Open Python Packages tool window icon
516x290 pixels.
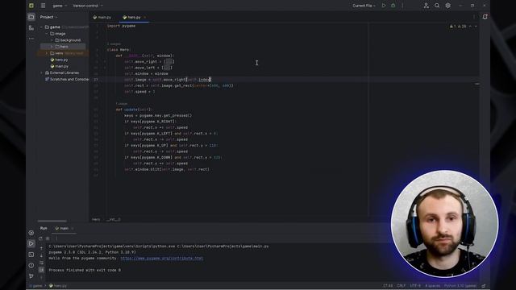coord(31,233)
